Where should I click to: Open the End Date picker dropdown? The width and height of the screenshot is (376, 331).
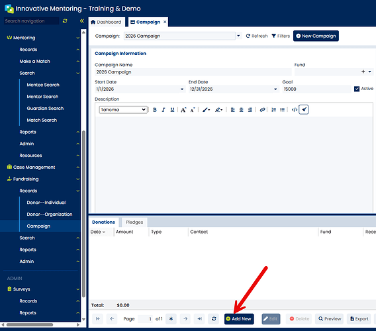pyautogui.click(x=275, y=89)
